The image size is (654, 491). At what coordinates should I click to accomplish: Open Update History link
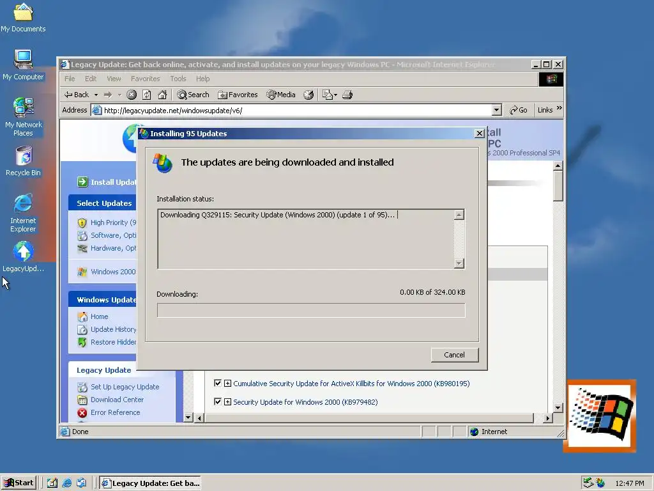coord(113,329)
